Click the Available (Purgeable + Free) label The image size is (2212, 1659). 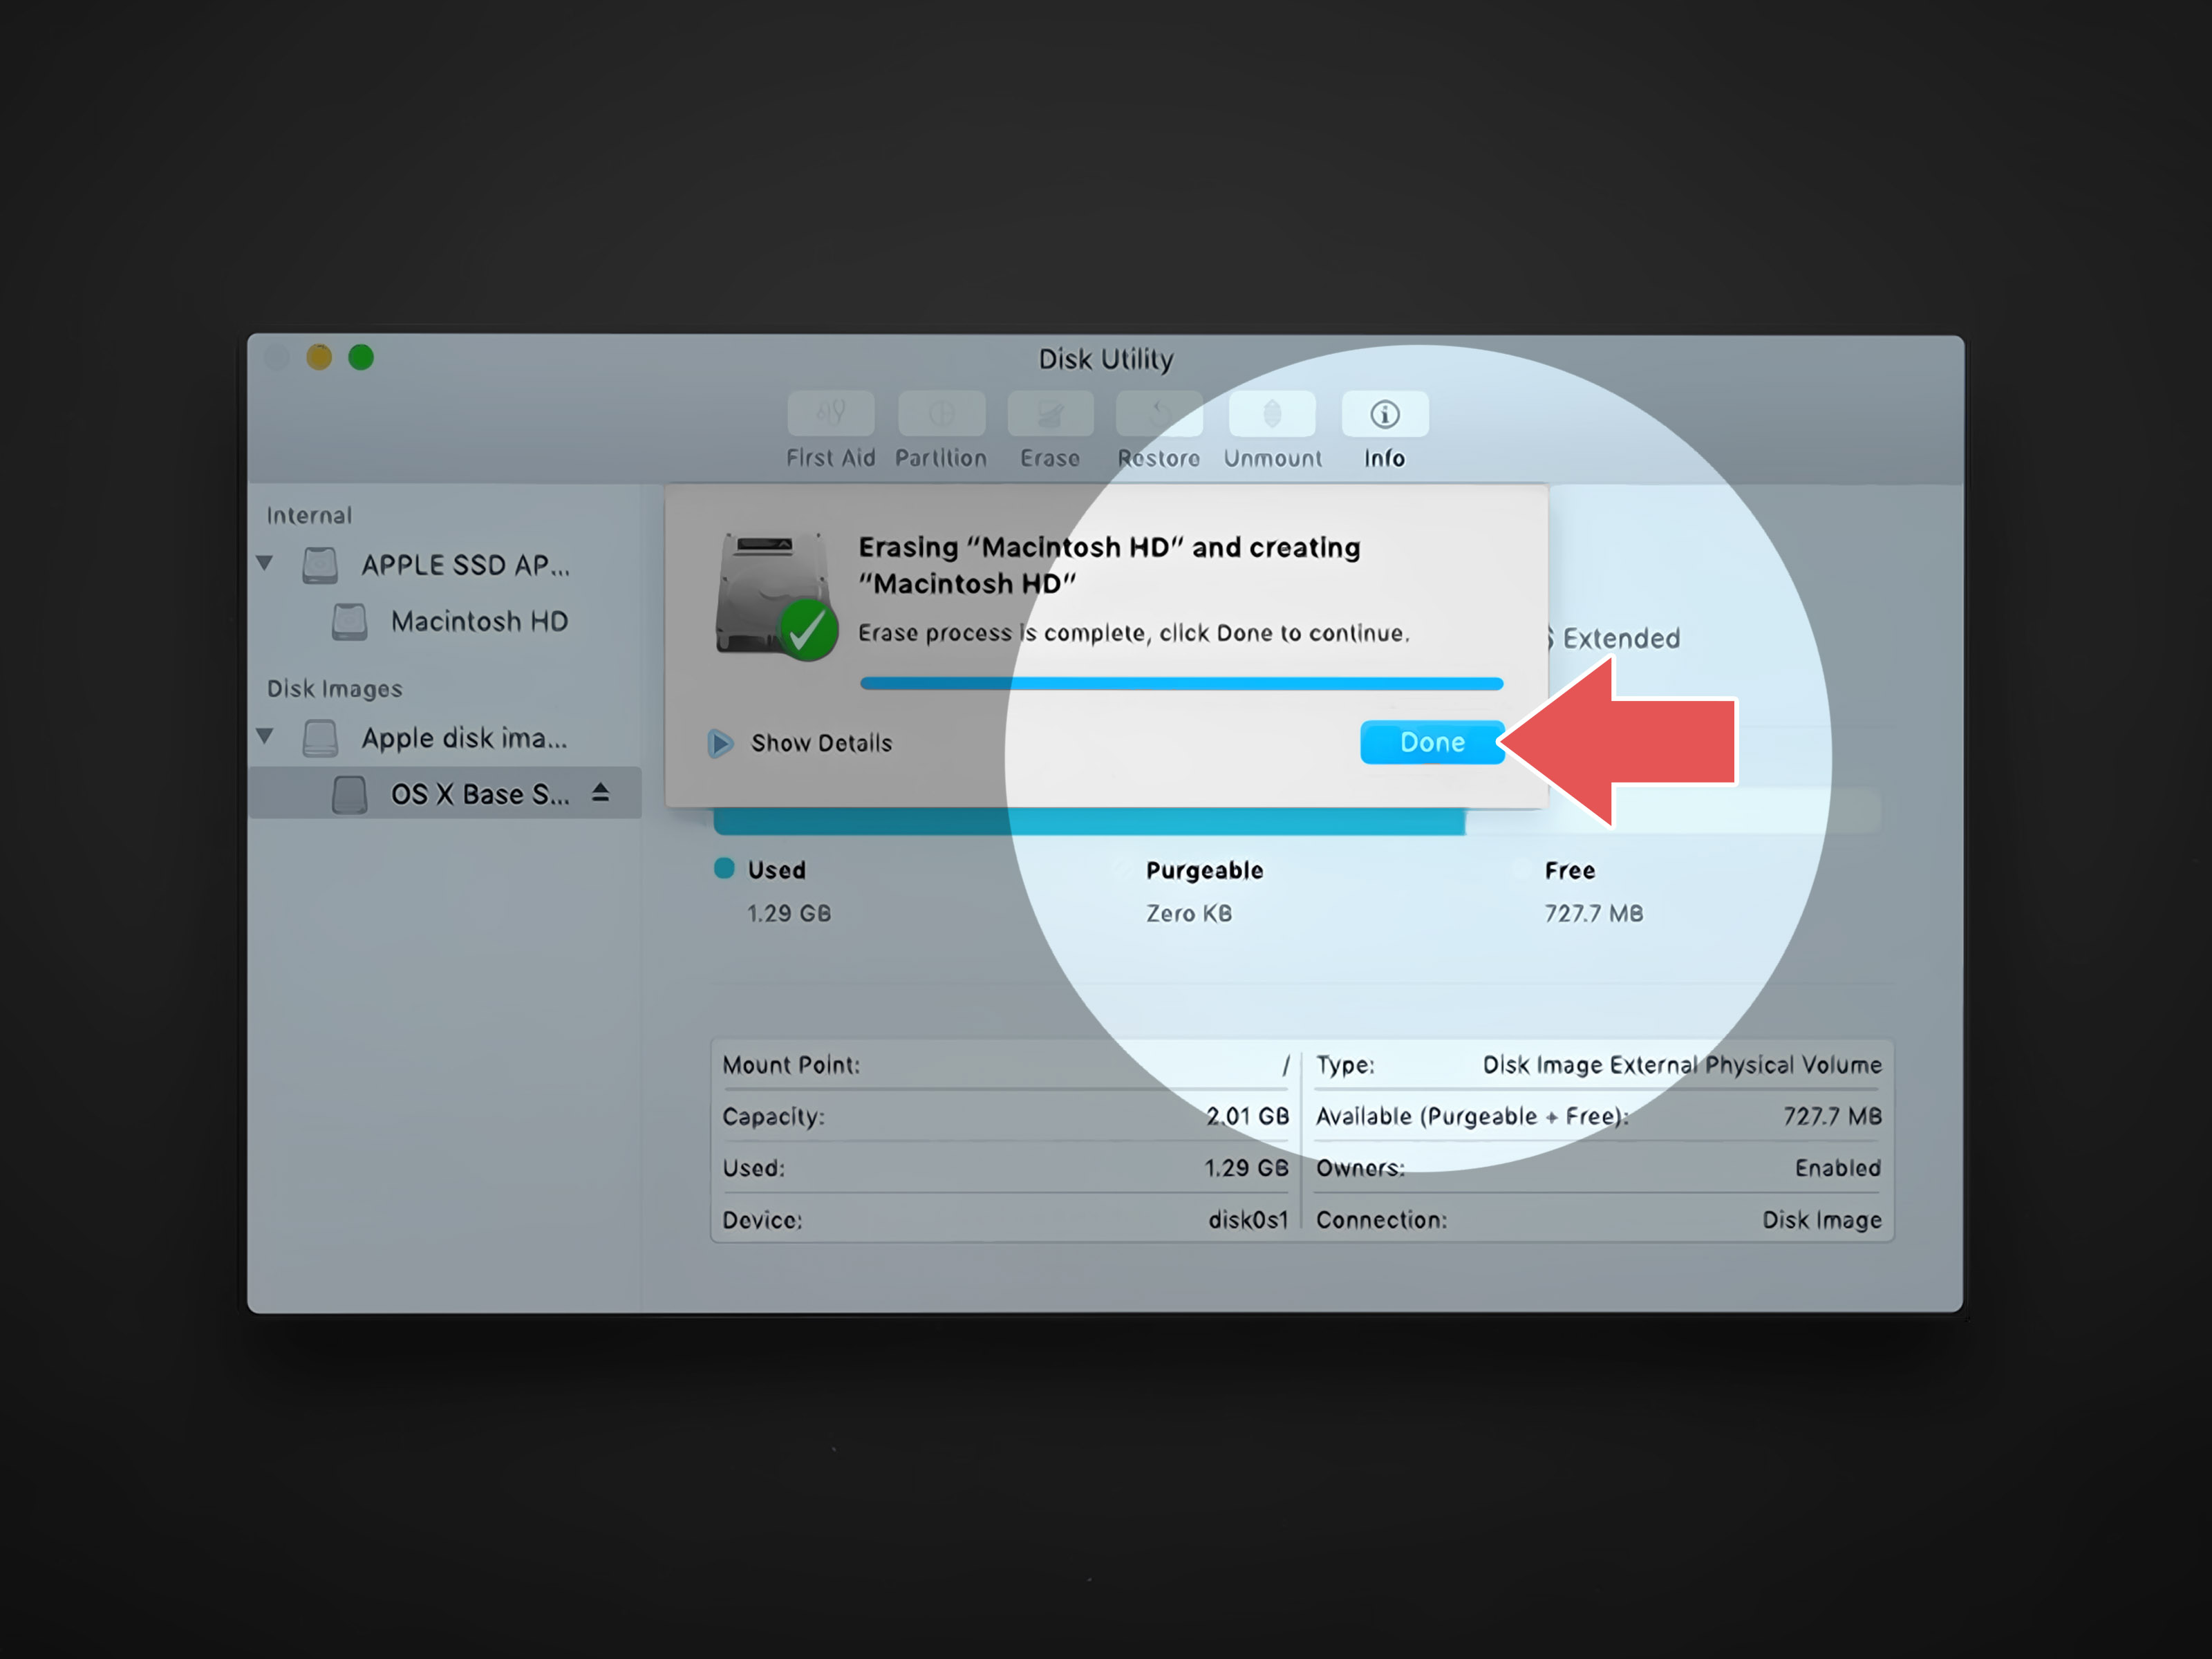click(1472, 1117)
